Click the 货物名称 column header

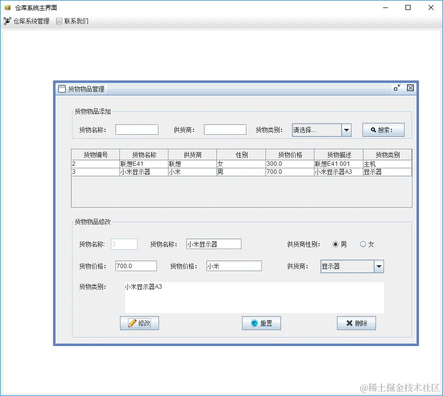pos(144,155)
